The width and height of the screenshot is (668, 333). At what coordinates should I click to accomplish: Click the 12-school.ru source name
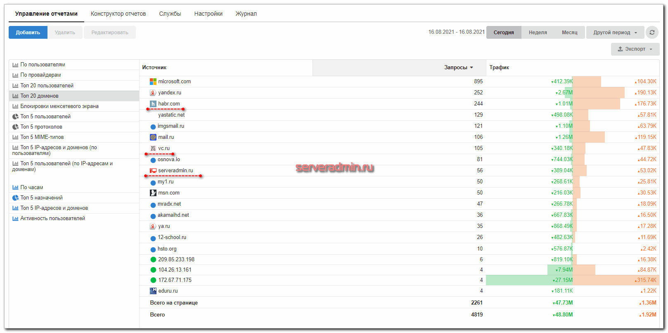click(172, 237)
